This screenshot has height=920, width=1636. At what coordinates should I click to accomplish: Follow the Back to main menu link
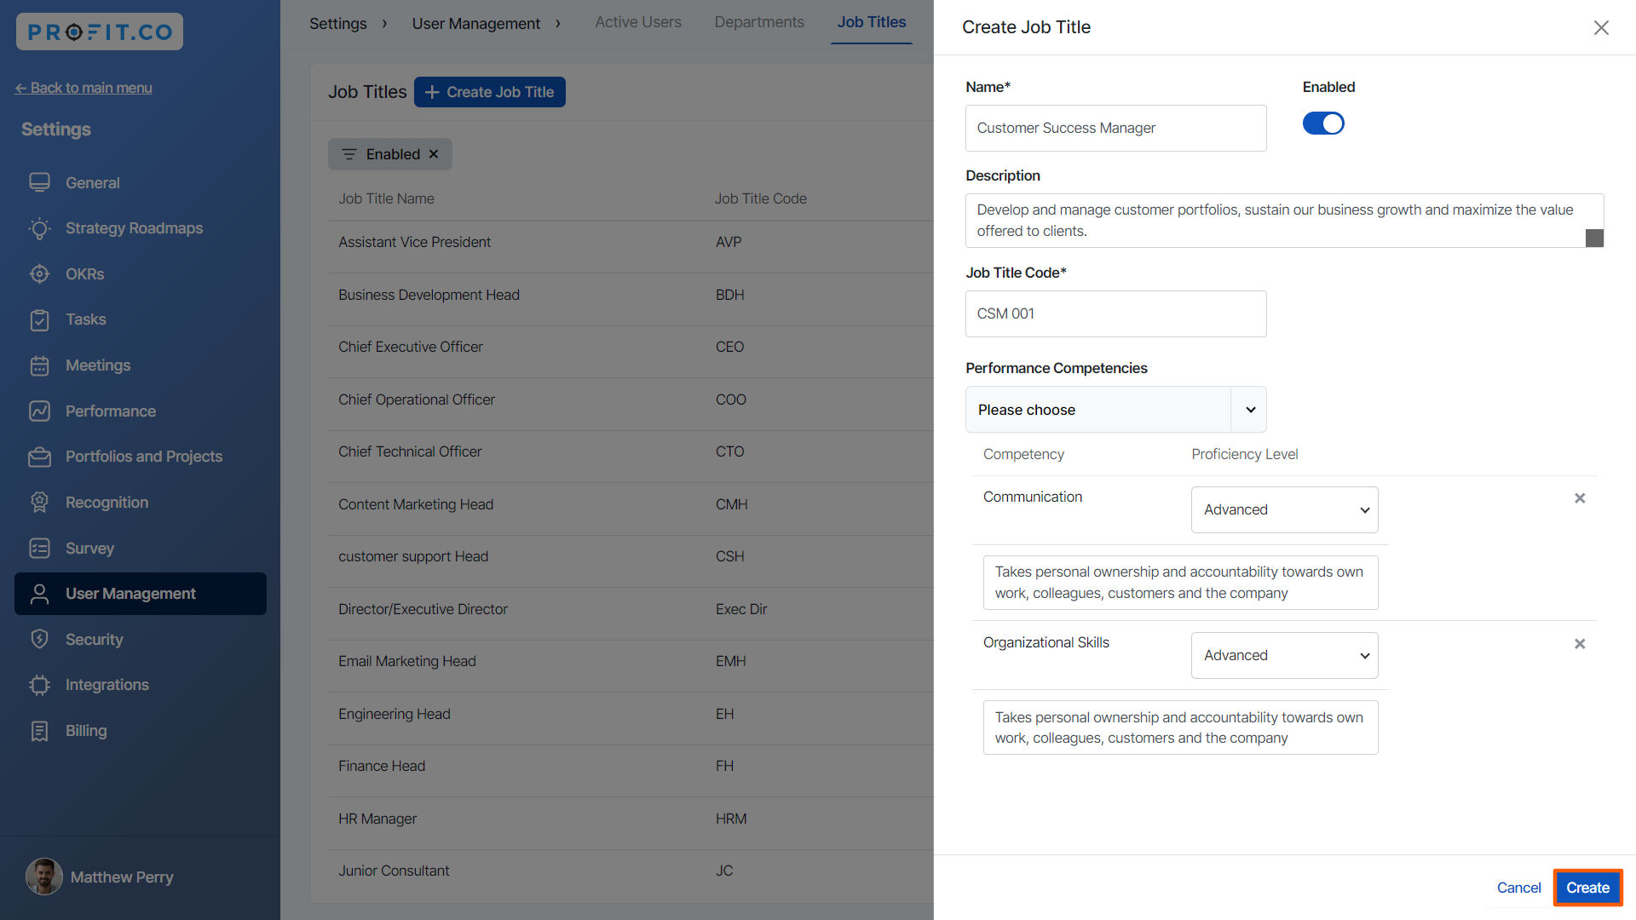click(84, 88)
